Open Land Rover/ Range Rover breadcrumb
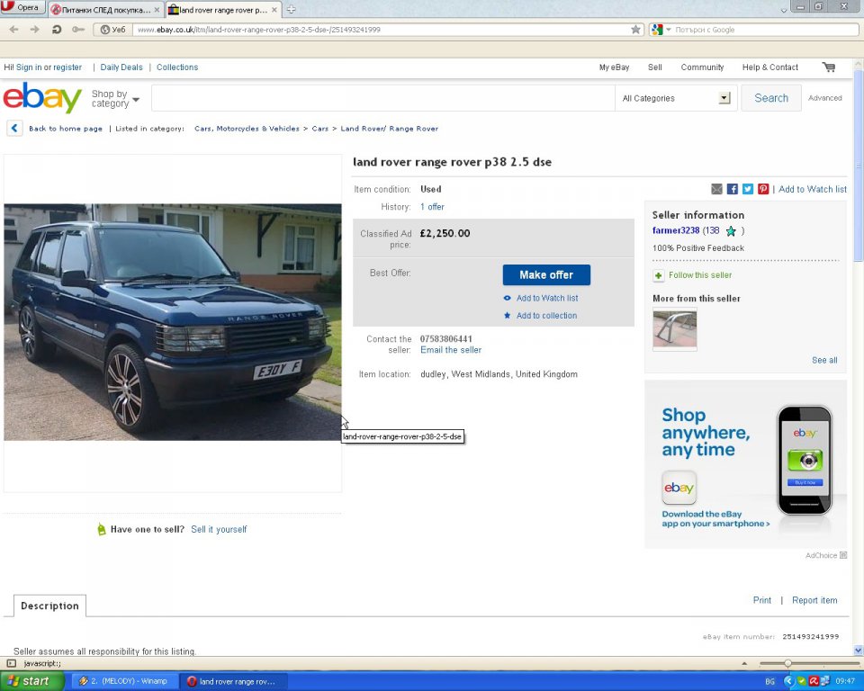The width and height of the screenshot is (864, 691). (389, 129)
